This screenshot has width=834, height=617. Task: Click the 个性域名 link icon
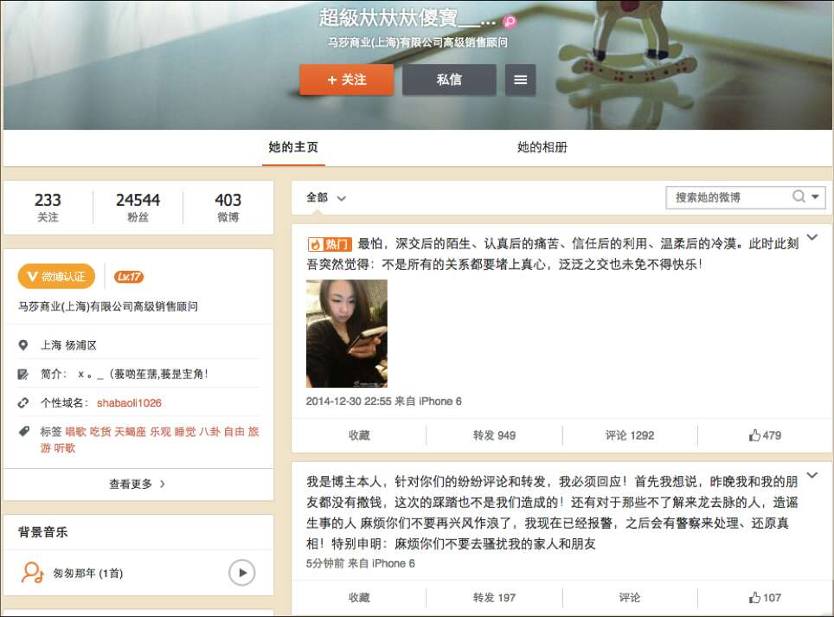point(22,403)
